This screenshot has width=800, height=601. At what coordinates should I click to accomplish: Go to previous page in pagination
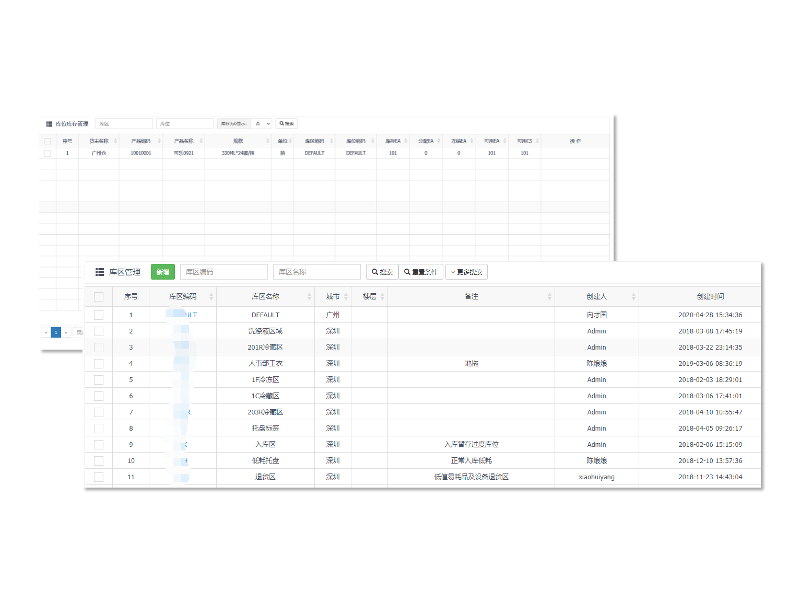pyautogui.click(x=46, y=332)
